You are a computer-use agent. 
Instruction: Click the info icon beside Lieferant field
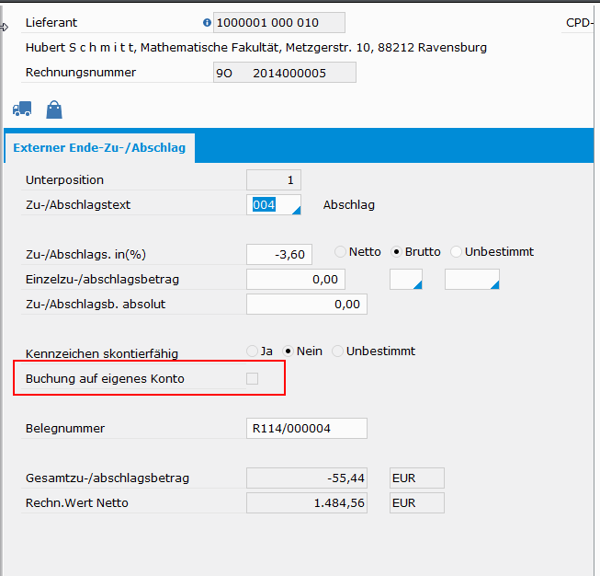tap(207, 23)
